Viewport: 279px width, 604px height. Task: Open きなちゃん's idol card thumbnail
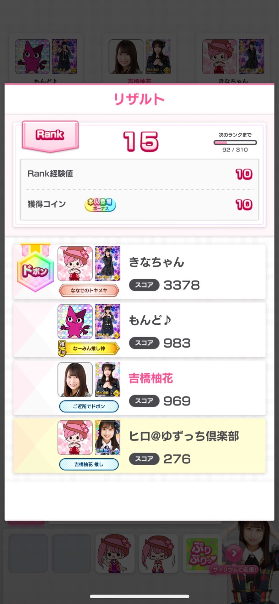(108, 264)
